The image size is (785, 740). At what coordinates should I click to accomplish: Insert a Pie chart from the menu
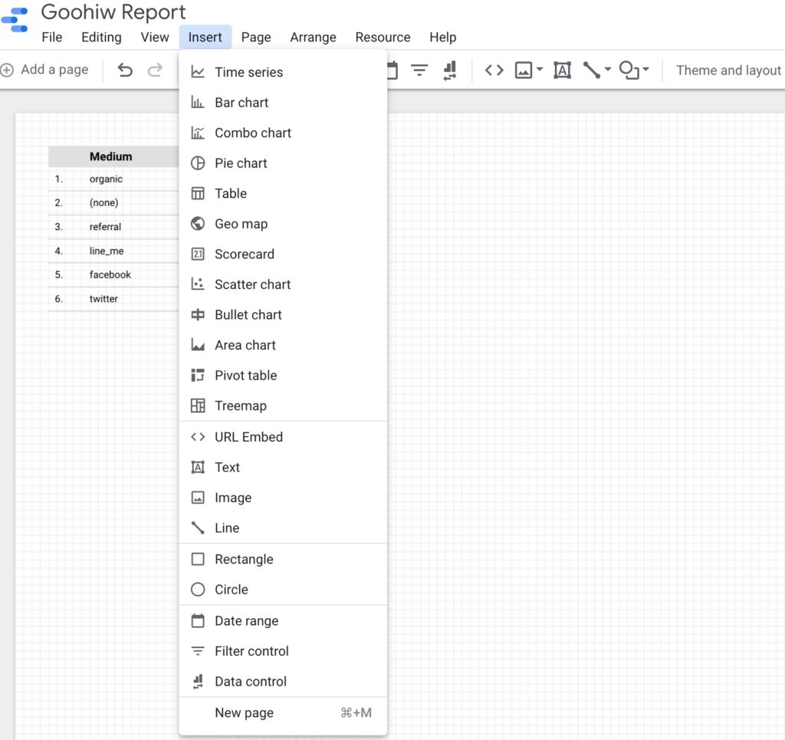[241, 163]
